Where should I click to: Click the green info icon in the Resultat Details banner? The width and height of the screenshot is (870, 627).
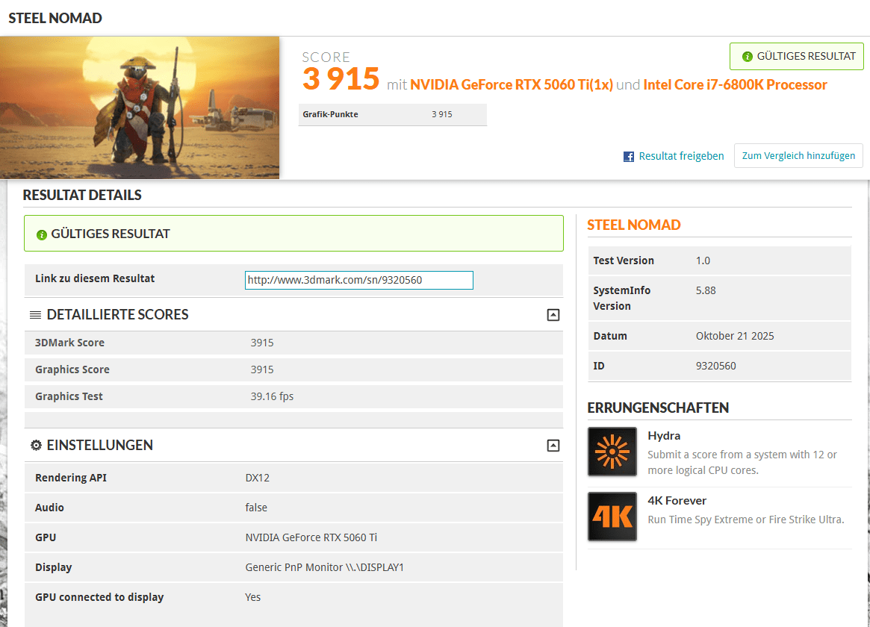pyautogui.click(x=41, y=234)
